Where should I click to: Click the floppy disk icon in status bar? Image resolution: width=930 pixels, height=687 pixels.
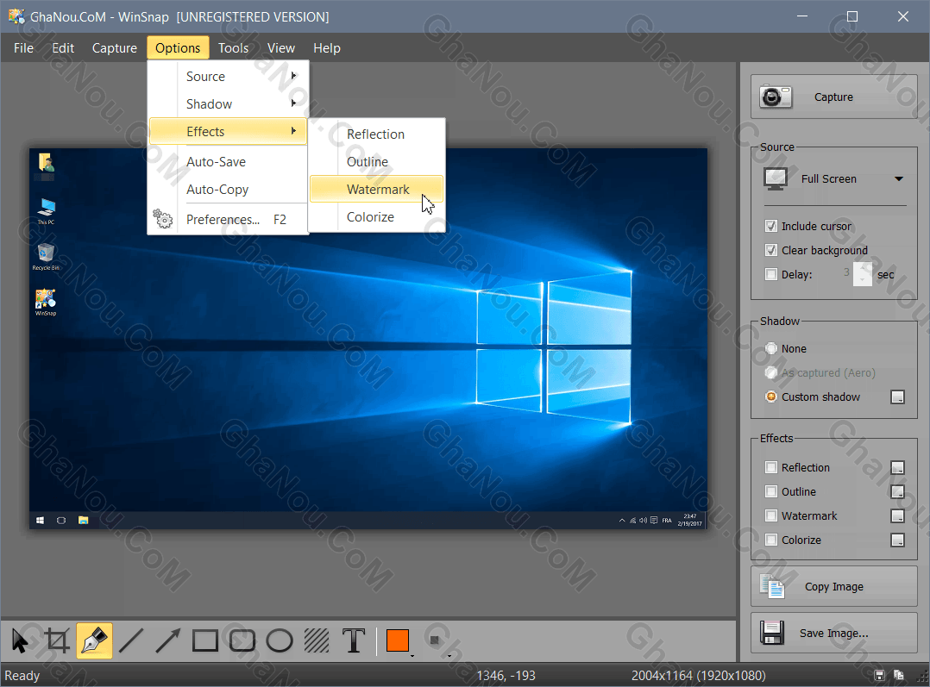click(x=880, y=675)
